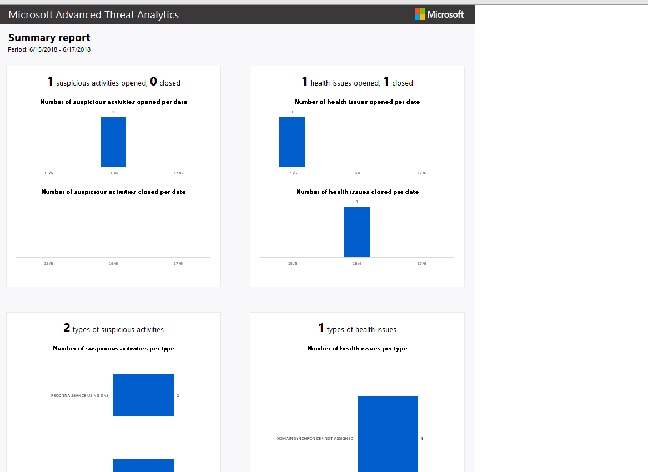
Task: Click the RECONNAISSANCE USING DNS label
Action: (x=80, y=395)
